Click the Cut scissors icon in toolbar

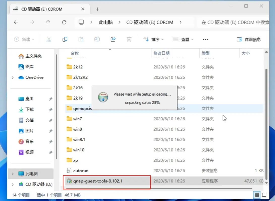pos(49,39)
